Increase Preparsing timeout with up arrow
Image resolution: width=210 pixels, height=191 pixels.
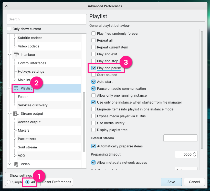pos(195,153)
